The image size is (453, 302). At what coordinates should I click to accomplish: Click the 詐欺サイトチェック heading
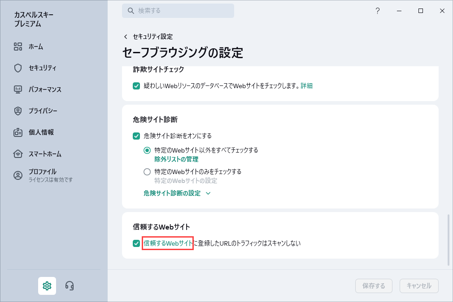coord(158,69)
